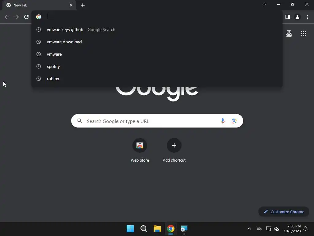Viewport: 314px width, 236px height.
Task: Open the network tray icon
Action: (269, 229)
